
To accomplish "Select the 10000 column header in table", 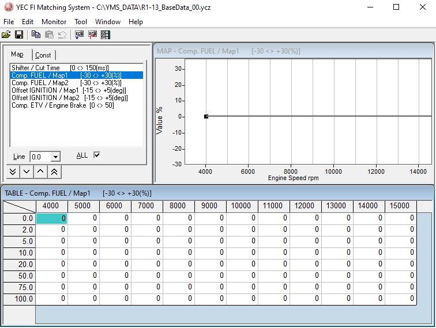I will [242, 206].
